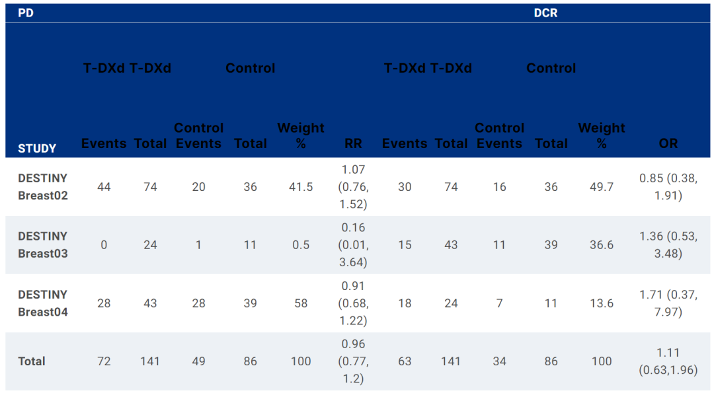714x395 pixels.
Task: Click the STUDY column header
Action: 37,149
